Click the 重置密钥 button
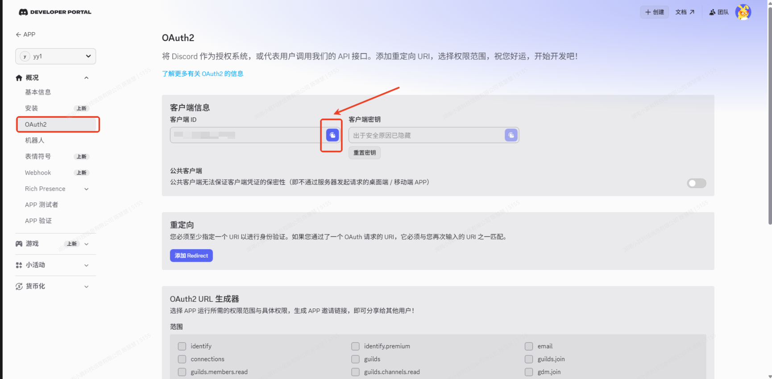Image resolution: width=772 pixels, height=379 pixels. [365, 153]
